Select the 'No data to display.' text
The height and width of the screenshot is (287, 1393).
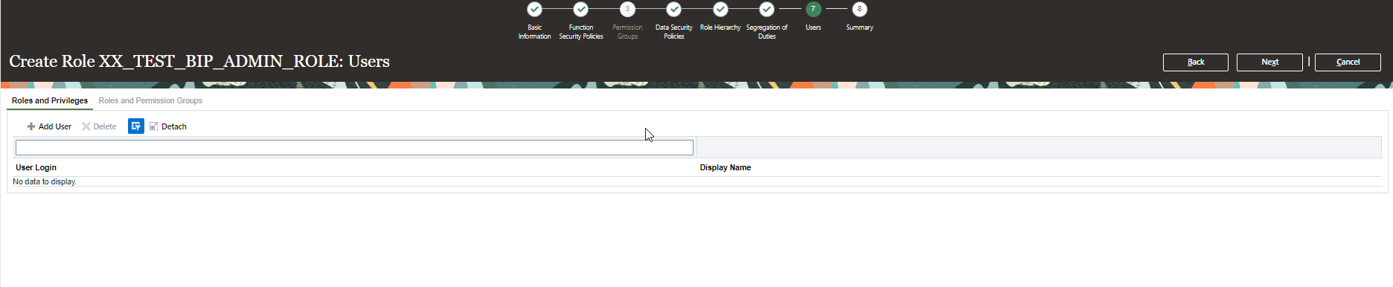coord(45,181)
